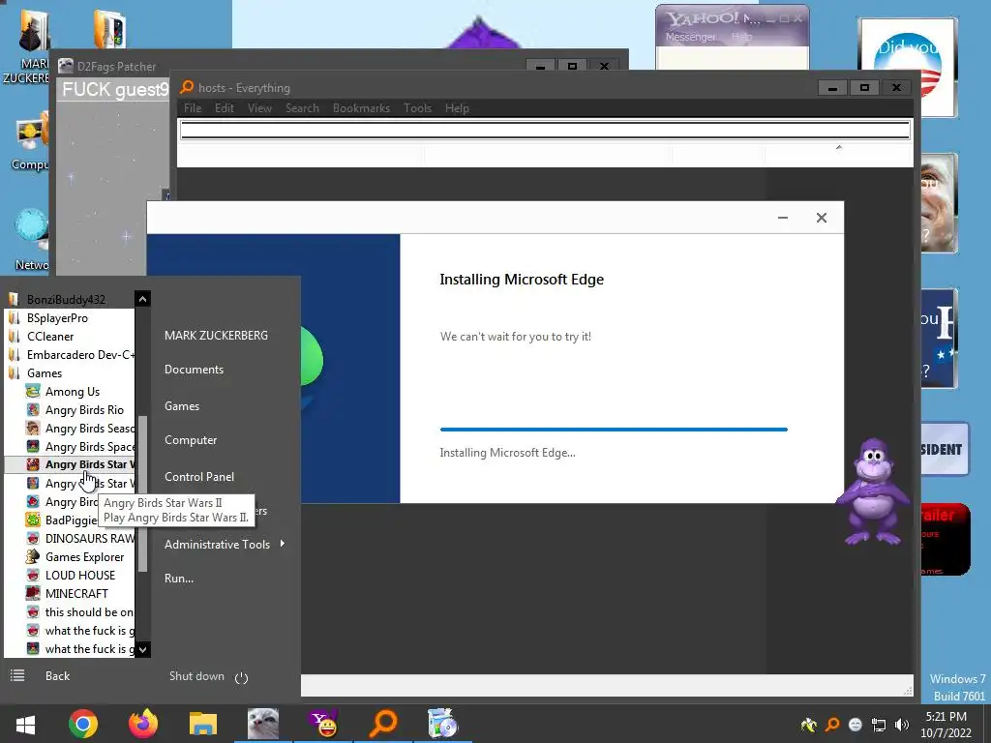Click the Windows Start button

[25, 724]
